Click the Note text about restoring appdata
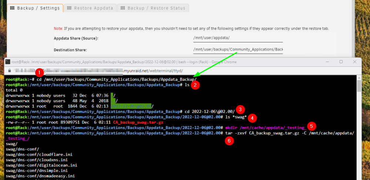 pyautogui.click(x=191, y=29)
